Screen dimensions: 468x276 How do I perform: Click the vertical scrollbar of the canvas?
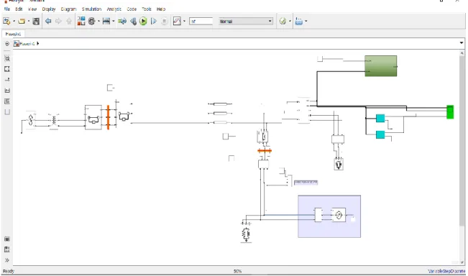tap(462, 140)
